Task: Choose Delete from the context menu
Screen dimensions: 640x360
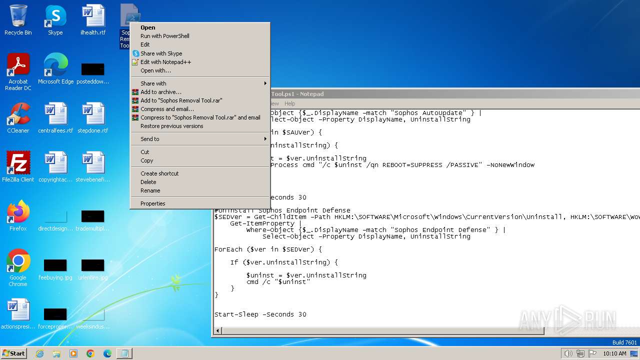Action: (x=200, y=182)
